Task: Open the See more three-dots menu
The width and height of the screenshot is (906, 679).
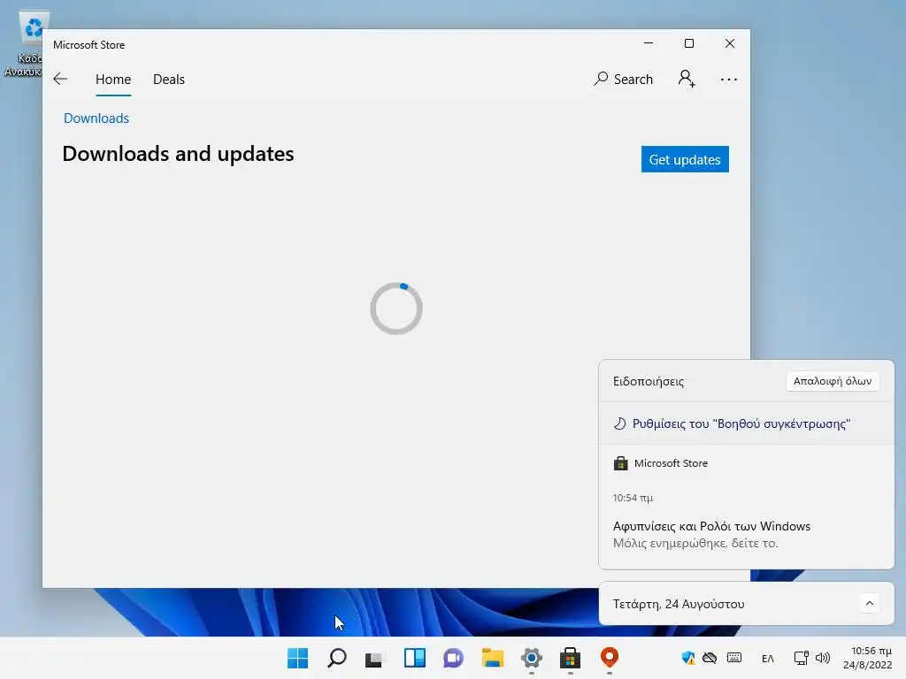Action: (x=729, y=79)
